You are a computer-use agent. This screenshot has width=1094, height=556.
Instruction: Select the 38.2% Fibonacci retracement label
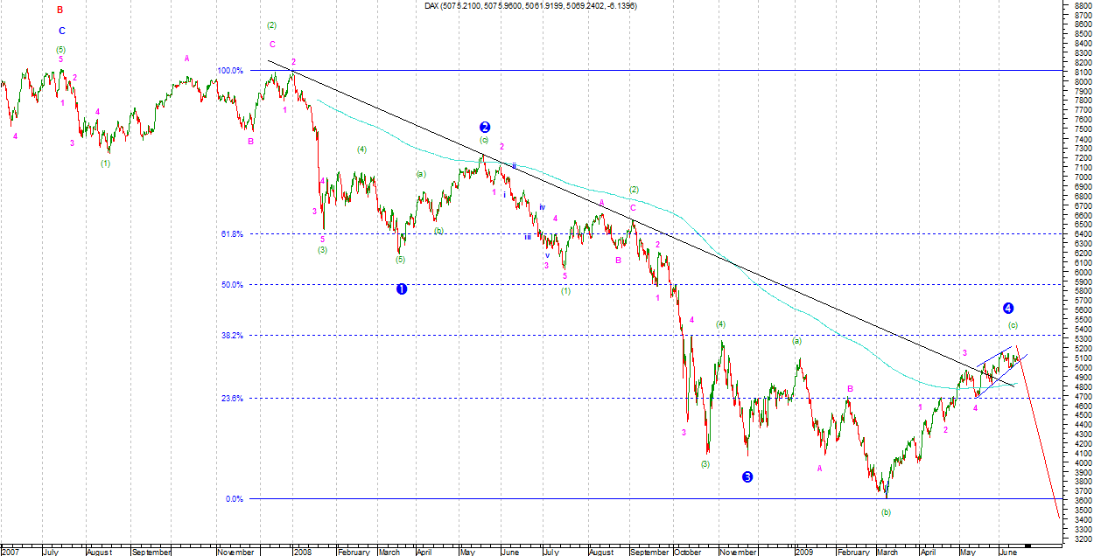pyautogui.click(x=232, y=336)
